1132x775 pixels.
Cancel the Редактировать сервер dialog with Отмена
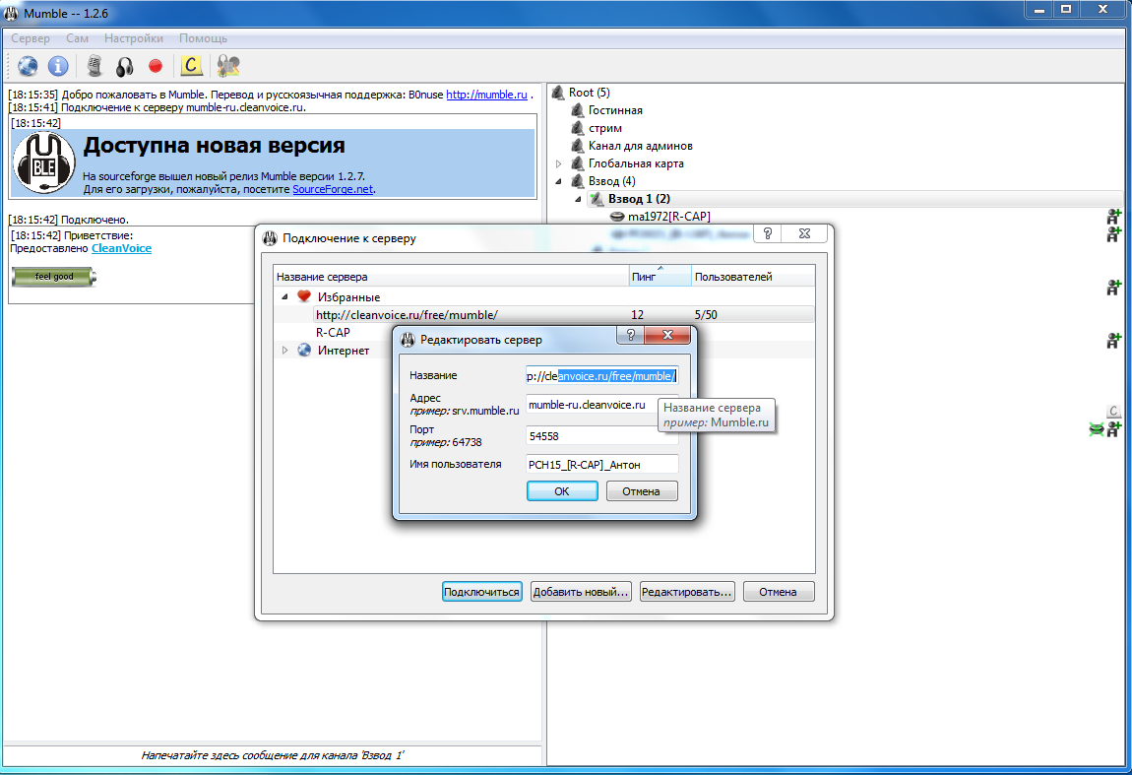641,491
